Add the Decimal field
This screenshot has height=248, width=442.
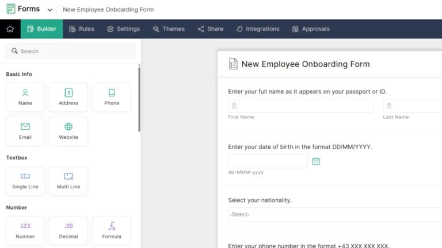click(68, 231)
